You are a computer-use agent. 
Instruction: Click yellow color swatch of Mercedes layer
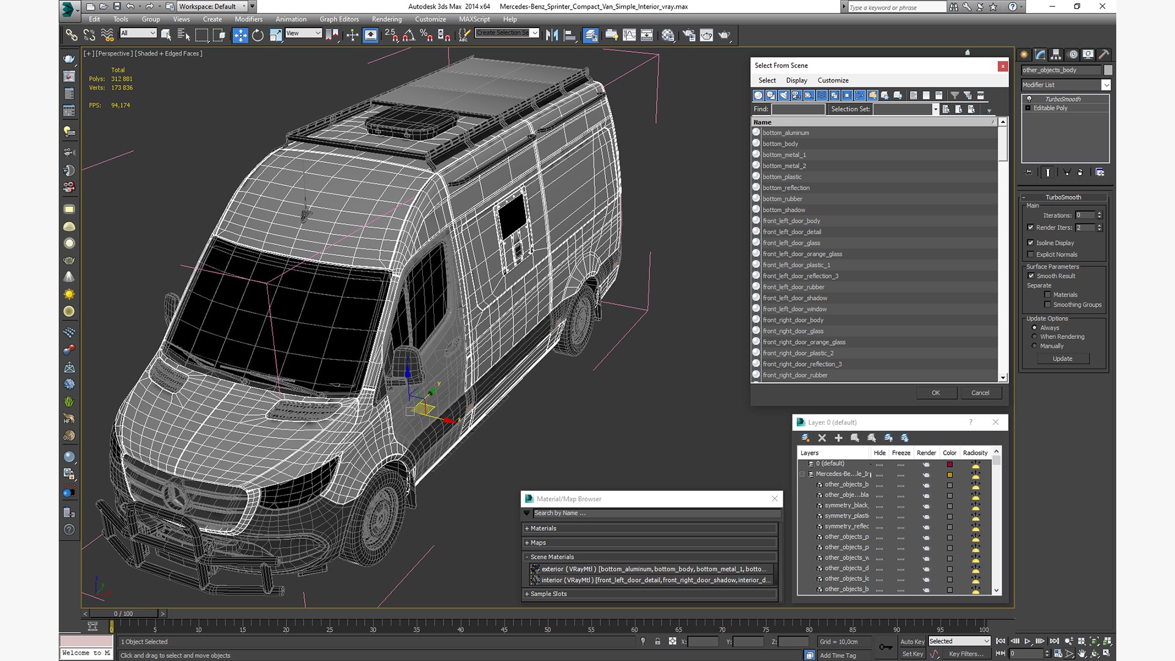point(950,475)
